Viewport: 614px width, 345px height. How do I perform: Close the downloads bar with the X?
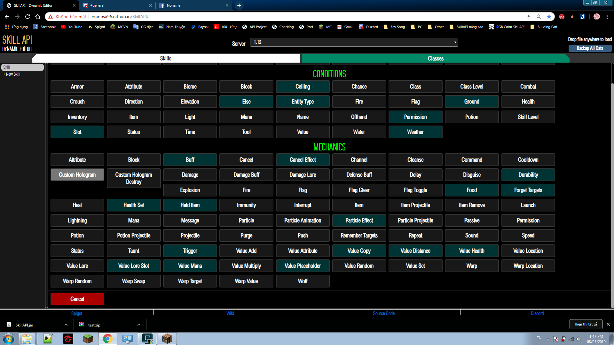pos(608,324)
